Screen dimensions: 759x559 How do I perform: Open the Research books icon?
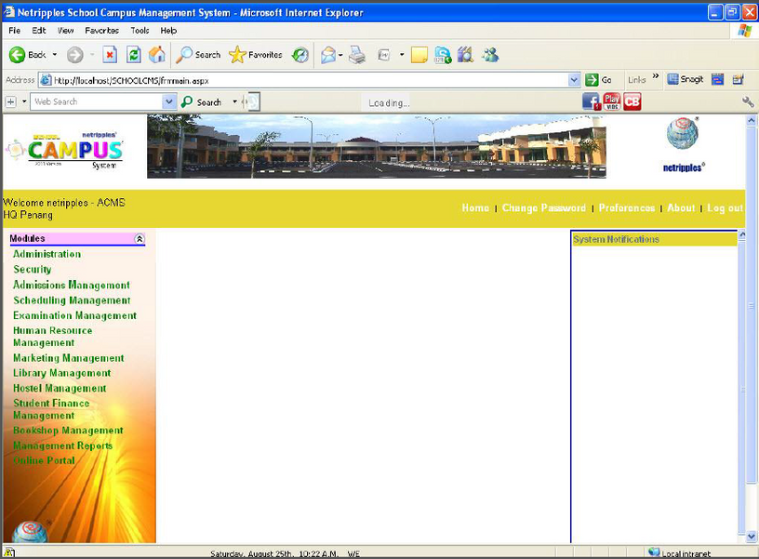466,55
